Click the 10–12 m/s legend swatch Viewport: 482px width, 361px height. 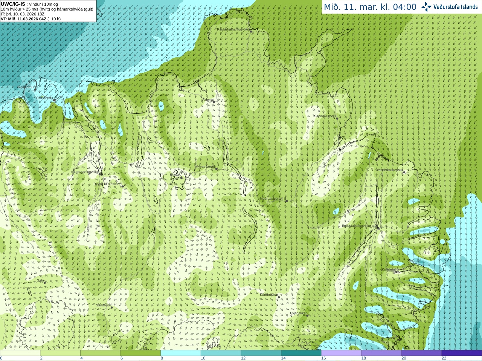221,353
